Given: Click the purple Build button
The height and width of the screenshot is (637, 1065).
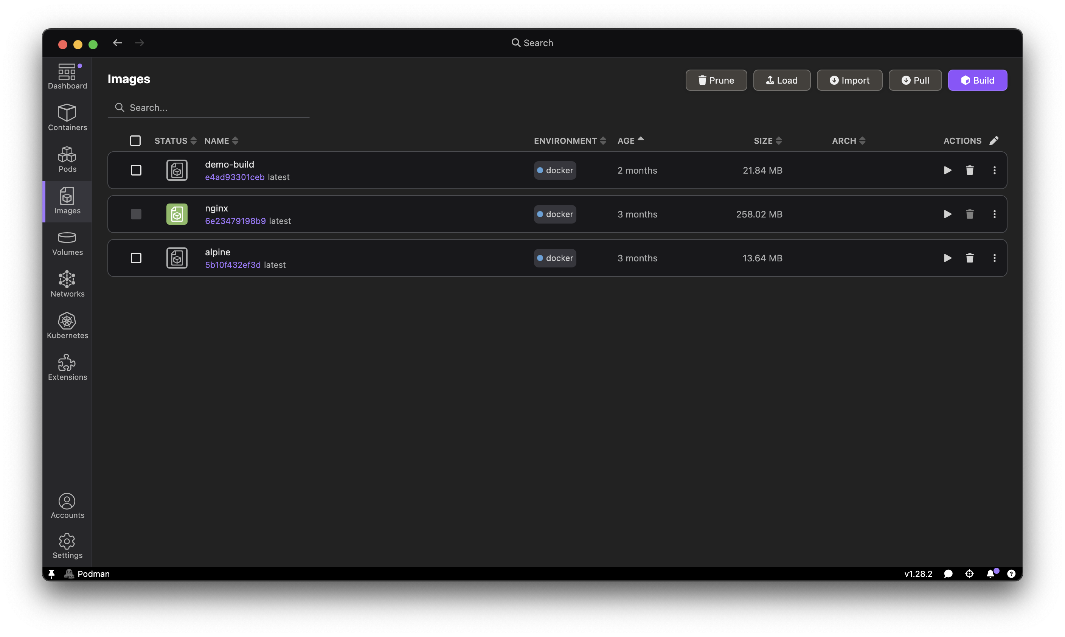Looking at the screenshot, I should pyautogui.click(x=977, y=80).
